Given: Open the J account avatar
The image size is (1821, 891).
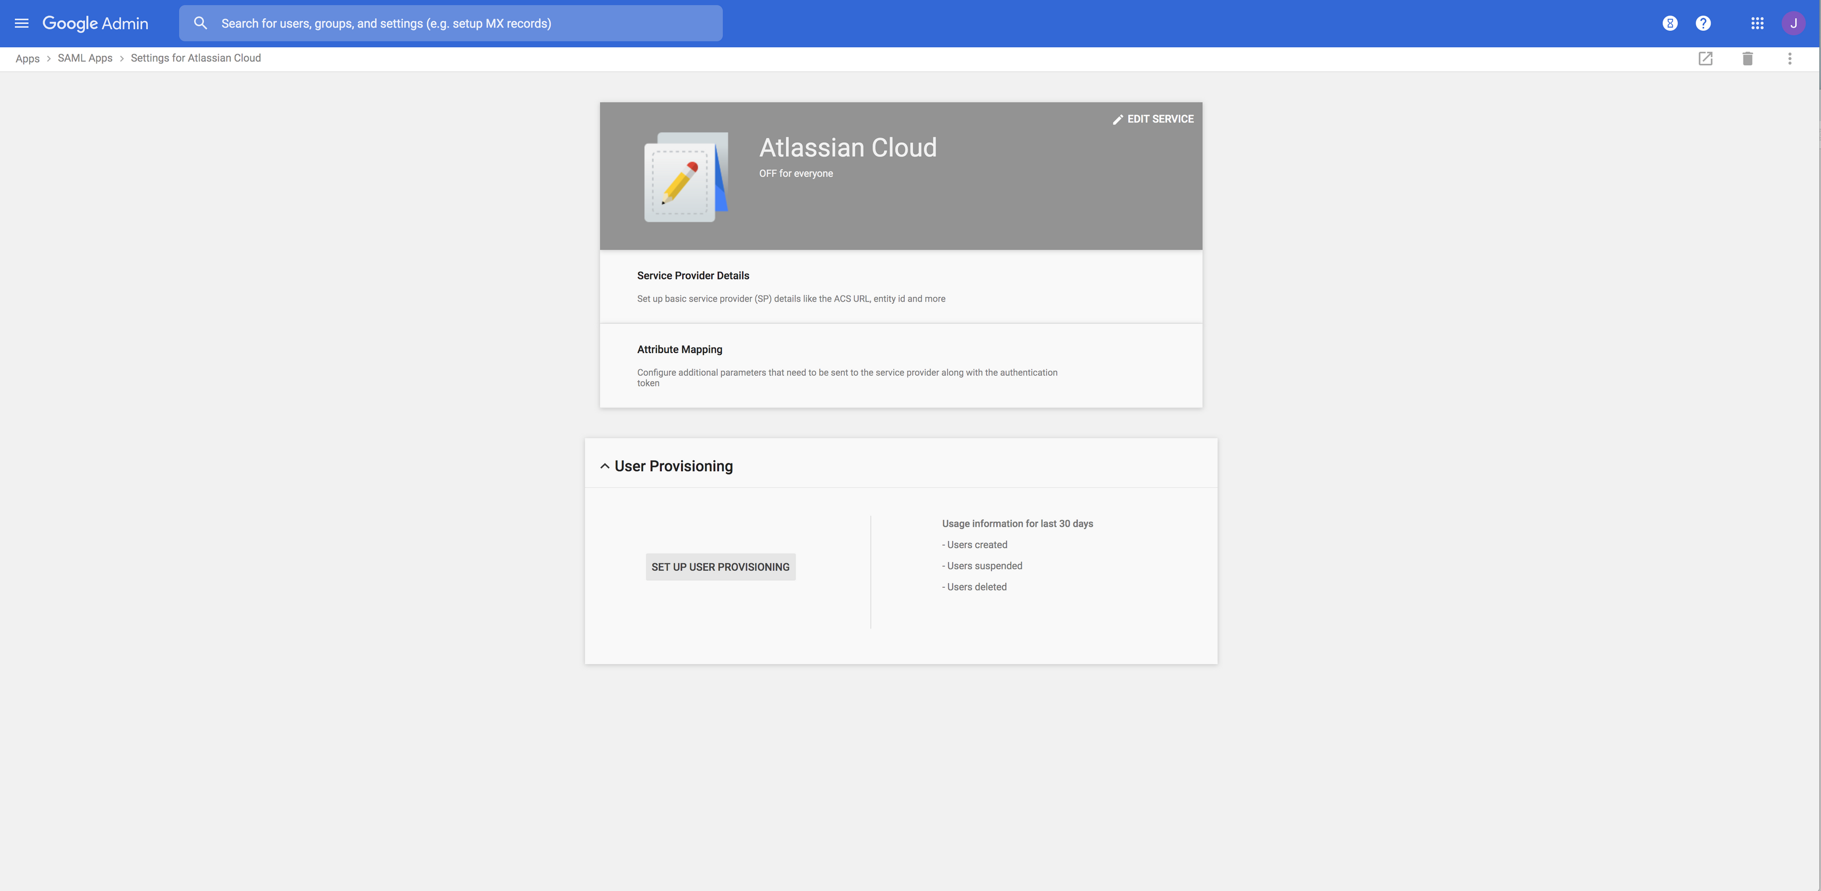Looking at the screenshot, I should coord(1794,23).
